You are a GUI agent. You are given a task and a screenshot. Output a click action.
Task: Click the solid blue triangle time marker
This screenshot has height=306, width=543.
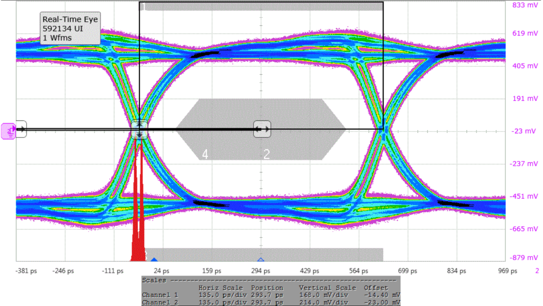[154, 260]
